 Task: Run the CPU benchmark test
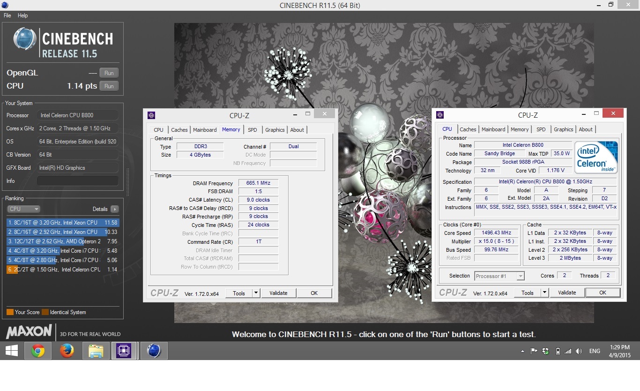pyautogui.click(x=109, y=86)
